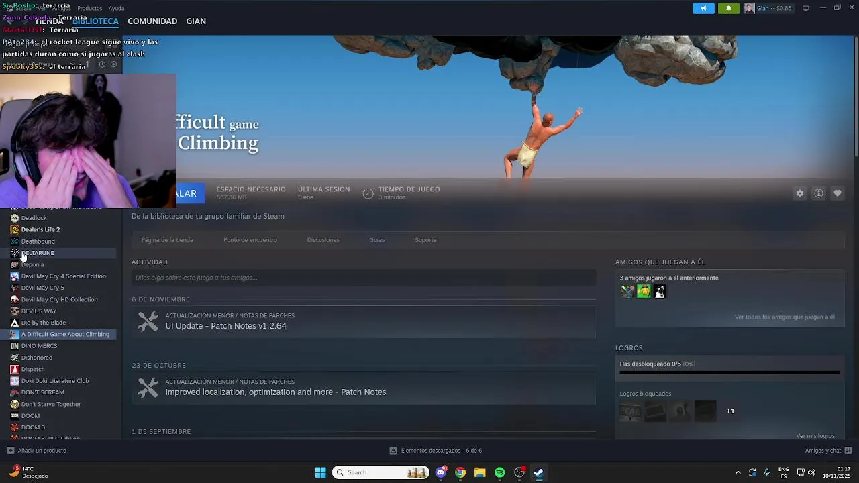Open the GIAN profile tab
The width and height of the screenshot is (859, 483).
[196, 21]
